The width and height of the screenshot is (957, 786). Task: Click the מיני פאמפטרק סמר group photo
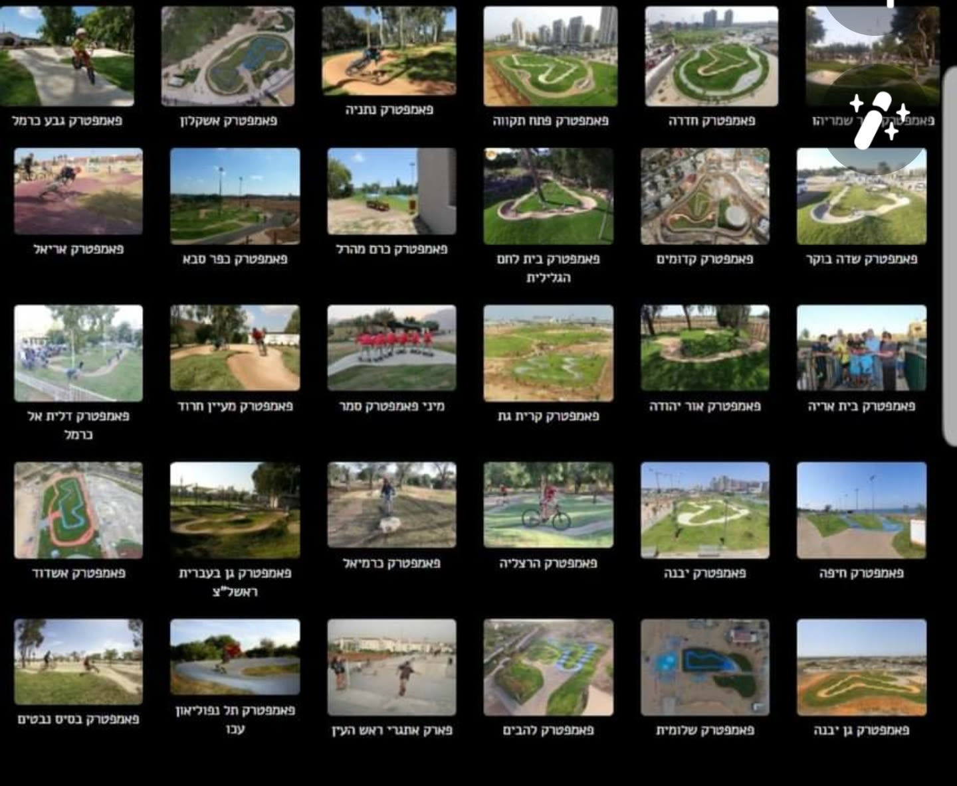coord(391,348)
